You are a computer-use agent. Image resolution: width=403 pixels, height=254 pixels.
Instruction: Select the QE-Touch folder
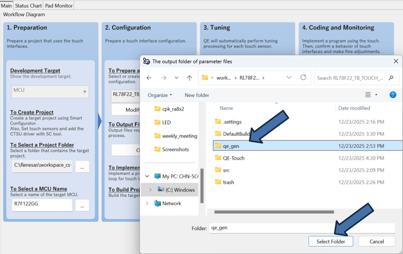coord(233,158)
